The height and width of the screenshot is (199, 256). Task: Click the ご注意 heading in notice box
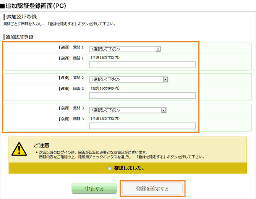[x=41, y=145]
